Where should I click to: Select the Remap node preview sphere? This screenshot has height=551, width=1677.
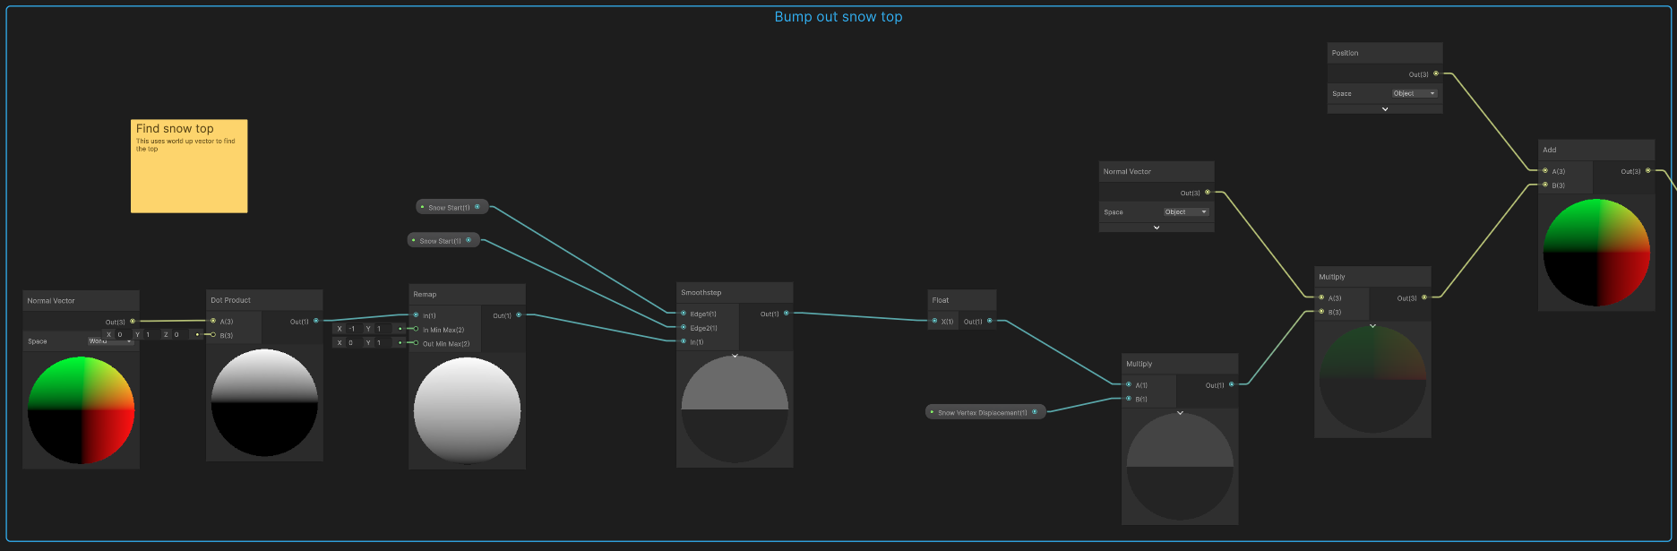pyautogui.click(x=467, y=410)
